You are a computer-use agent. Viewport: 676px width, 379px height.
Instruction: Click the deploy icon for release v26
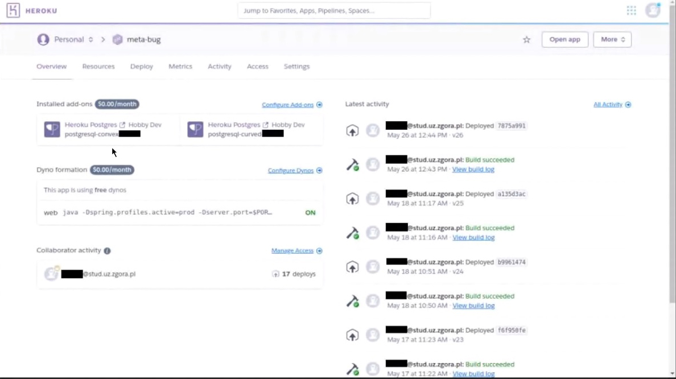tap(353, 131)
